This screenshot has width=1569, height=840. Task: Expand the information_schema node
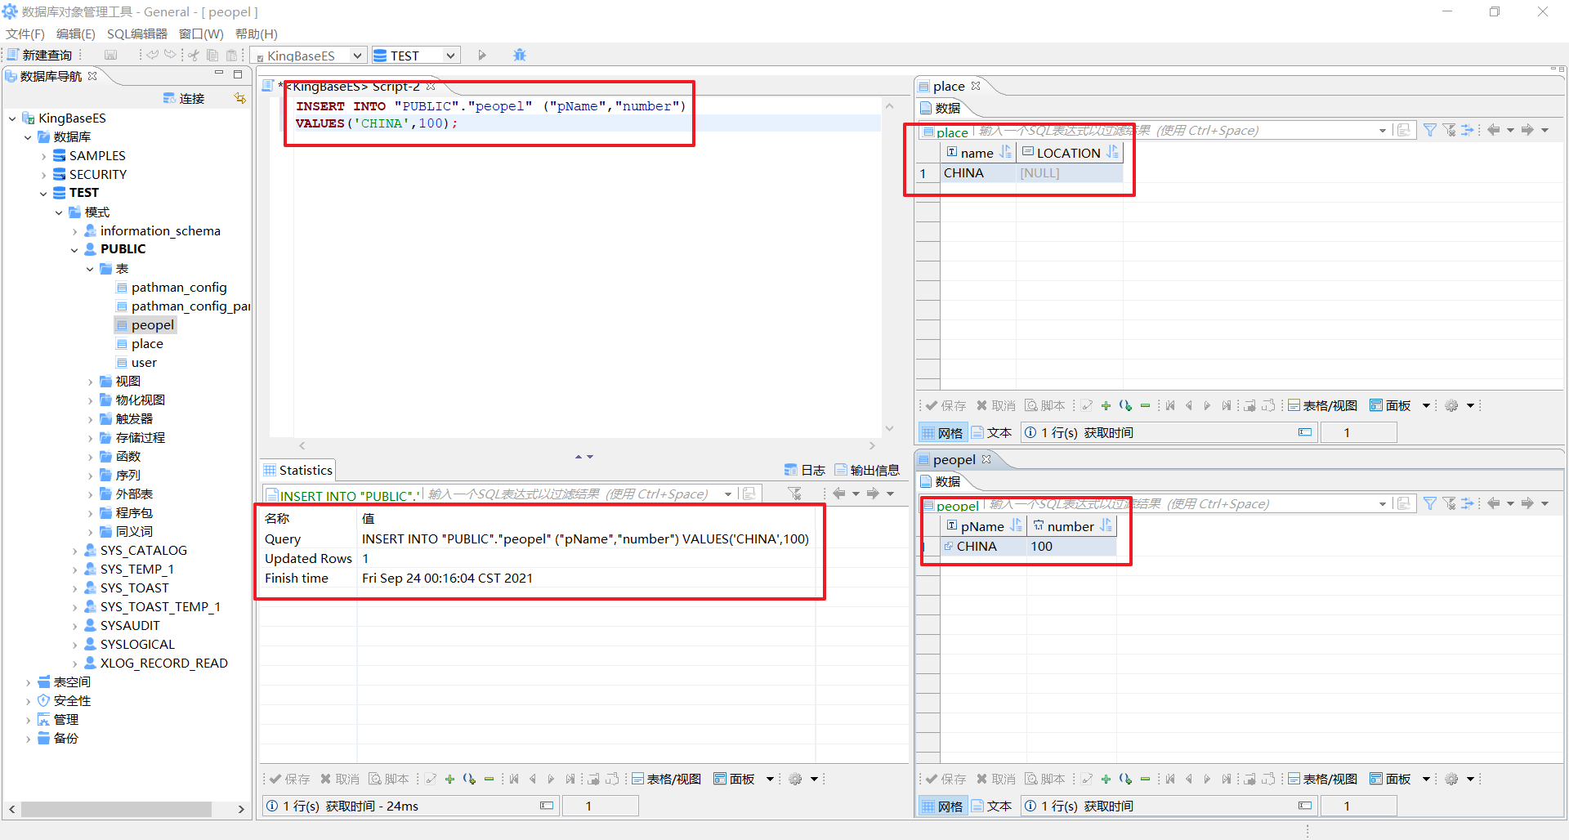[74, 231]
